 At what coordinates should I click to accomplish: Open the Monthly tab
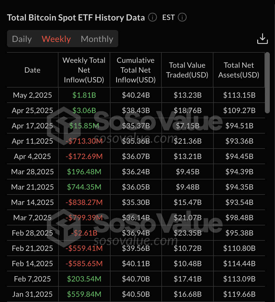[97, 39]
